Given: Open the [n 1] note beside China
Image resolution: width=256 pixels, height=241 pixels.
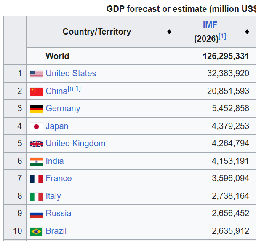Looking at the screenshot, I should pos(74,89).
